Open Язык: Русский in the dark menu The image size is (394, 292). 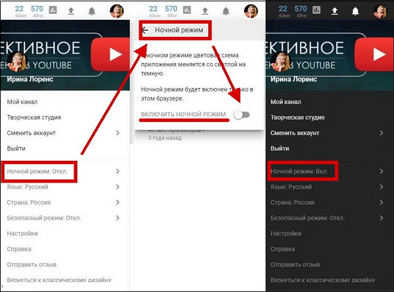point(291,187)
